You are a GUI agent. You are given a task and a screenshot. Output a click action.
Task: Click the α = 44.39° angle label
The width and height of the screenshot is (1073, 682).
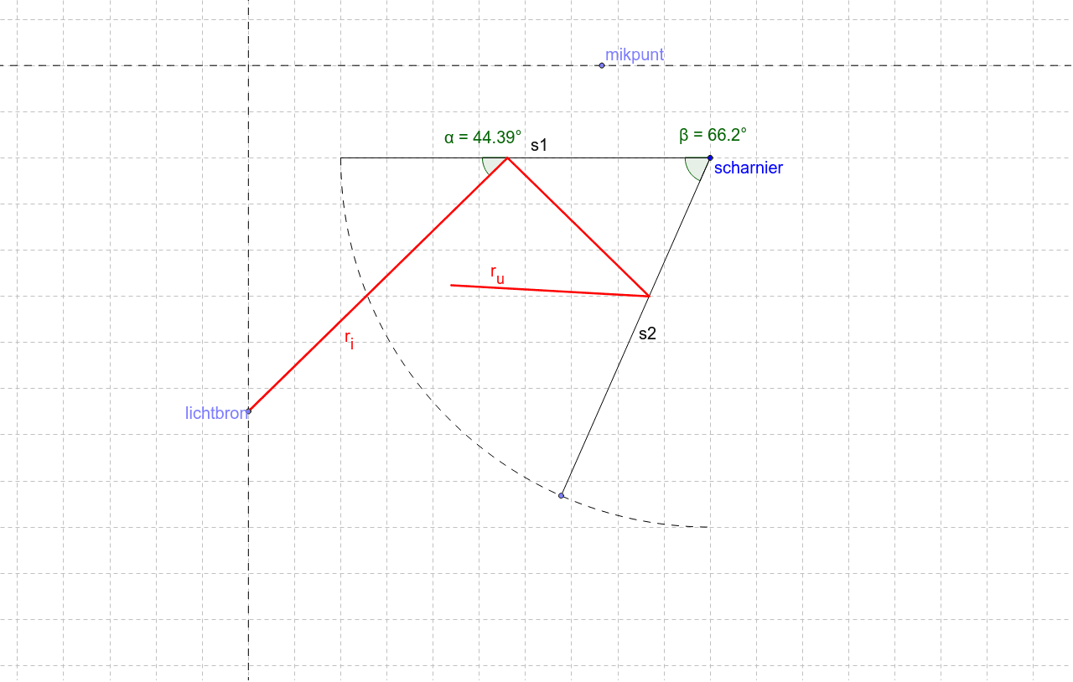[x=483, y=136]
